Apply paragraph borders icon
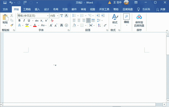The width and height of the screenshot is (169, 107). tap(82, 25)
